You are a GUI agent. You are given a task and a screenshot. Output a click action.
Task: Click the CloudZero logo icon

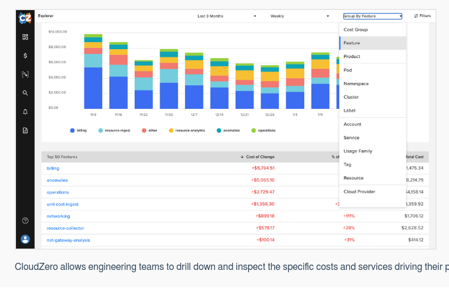25,18
